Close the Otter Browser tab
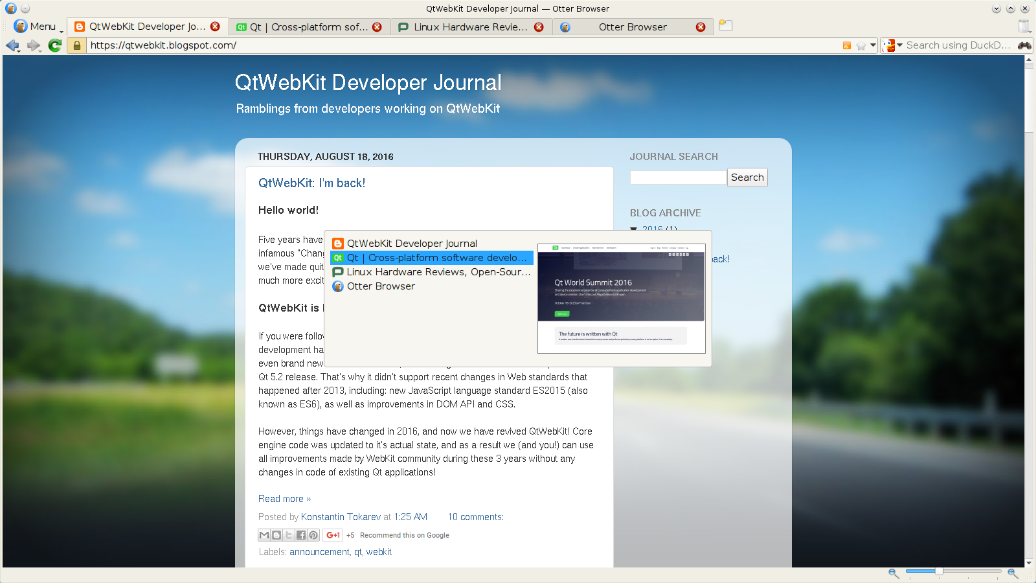Image resolution: width=1036 pixels, height=583 pixels. [x=701, y=27]
